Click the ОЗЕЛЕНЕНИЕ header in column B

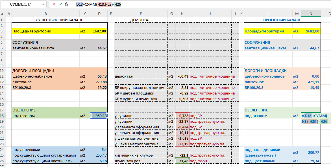pyautogui.click(x=45, y=110)
